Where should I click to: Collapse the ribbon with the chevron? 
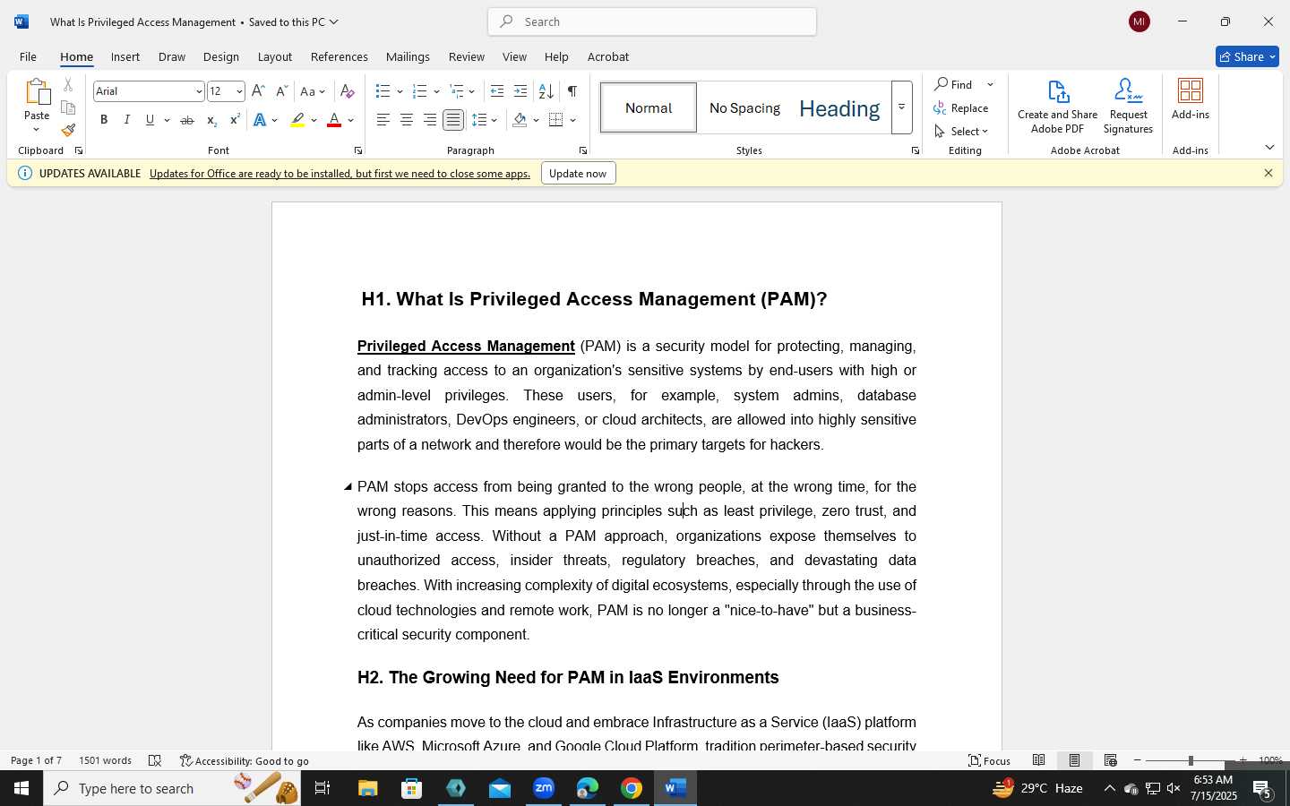pyautogui.click(x=1269, y=147)
